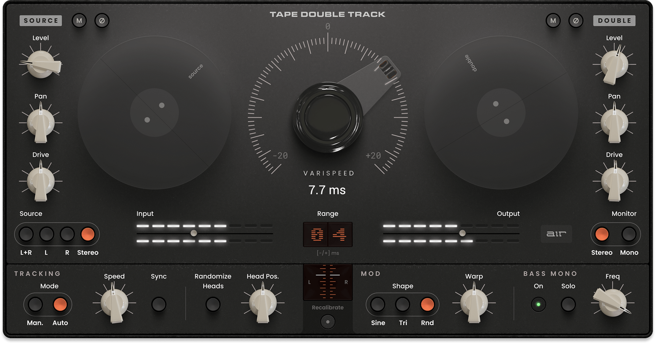Click the DOUBLE label button

(614, 21)
